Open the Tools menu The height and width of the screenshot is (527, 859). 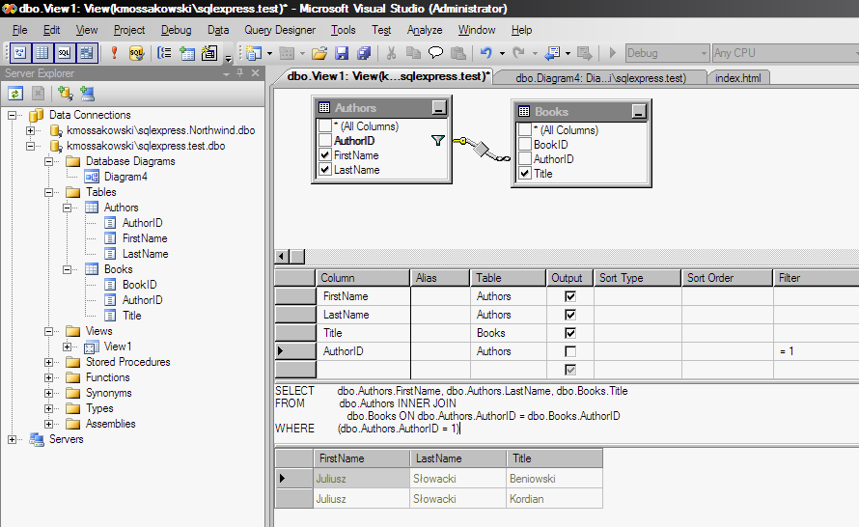343,30
